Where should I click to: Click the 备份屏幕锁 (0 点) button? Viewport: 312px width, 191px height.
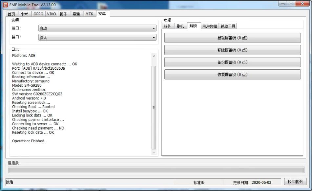(x=232, y=62)
